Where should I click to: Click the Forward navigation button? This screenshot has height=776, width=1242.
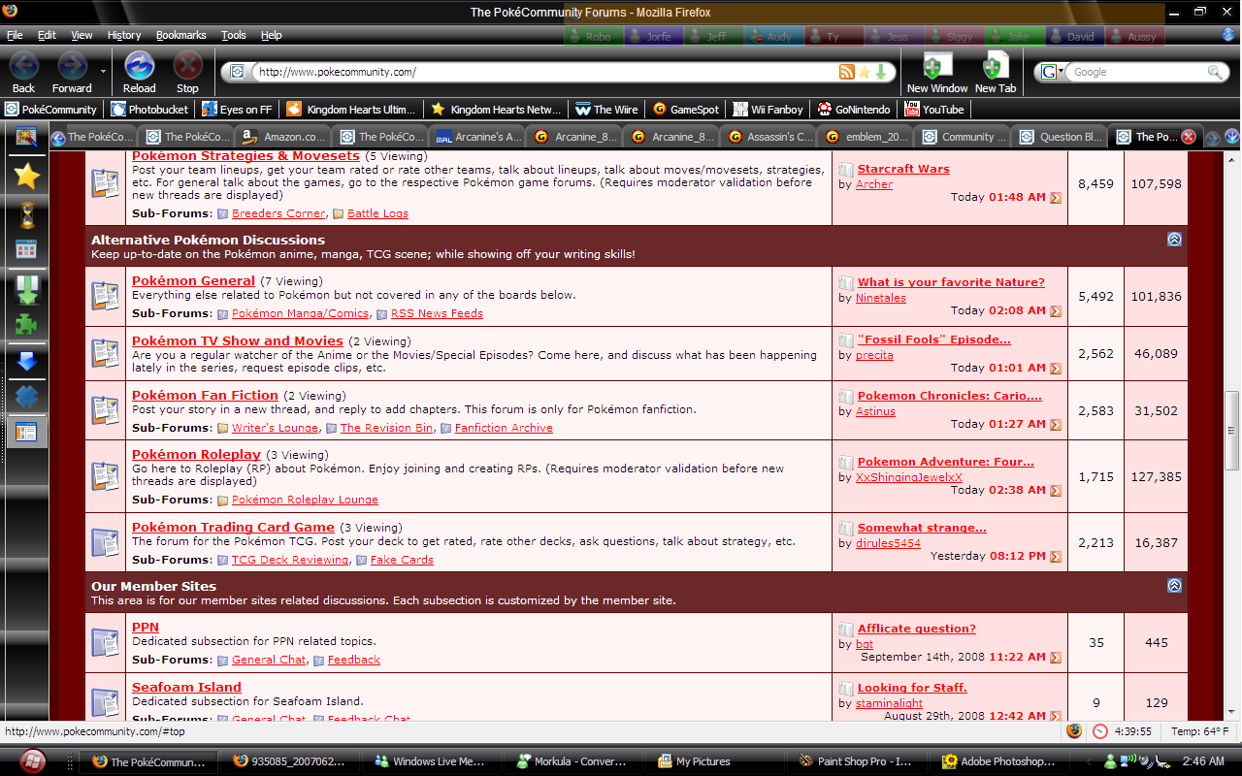click(72, 72)
